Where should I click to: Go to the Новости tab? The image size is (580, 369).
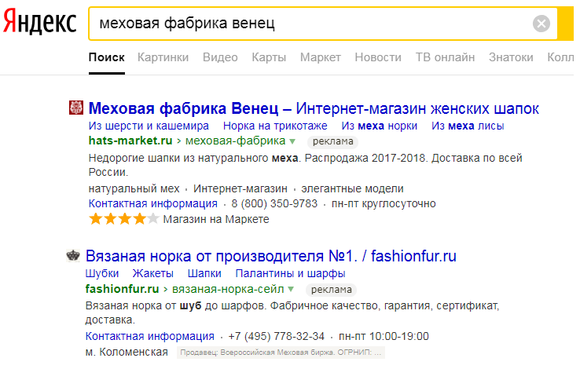coord(378,57)
